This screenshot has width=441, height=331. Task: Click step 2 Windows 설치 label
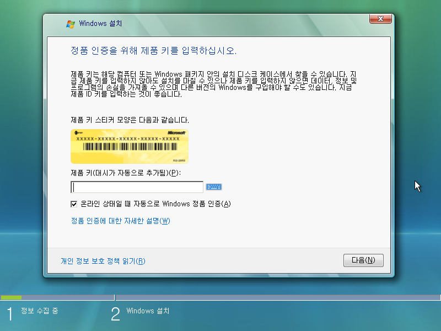tap(148, 311)
